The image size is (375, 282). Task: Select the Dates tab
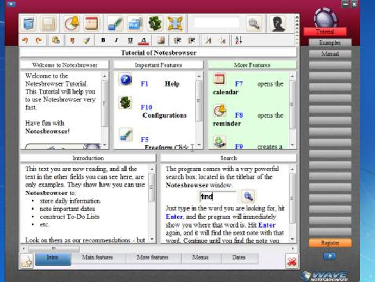[239, 258]
